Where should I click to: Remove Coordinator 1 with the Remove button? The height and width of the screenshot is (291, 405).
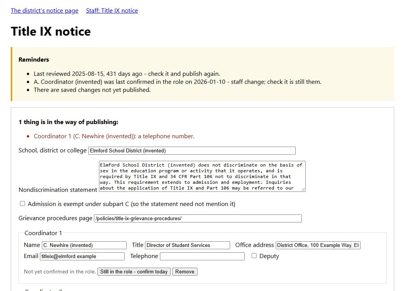pyautogui.click(x=185, y=271)
